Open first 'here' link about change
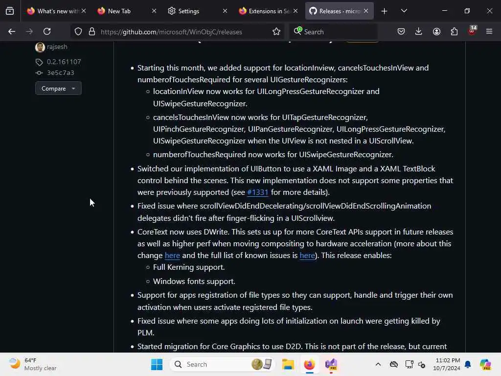 coord(172,256)
